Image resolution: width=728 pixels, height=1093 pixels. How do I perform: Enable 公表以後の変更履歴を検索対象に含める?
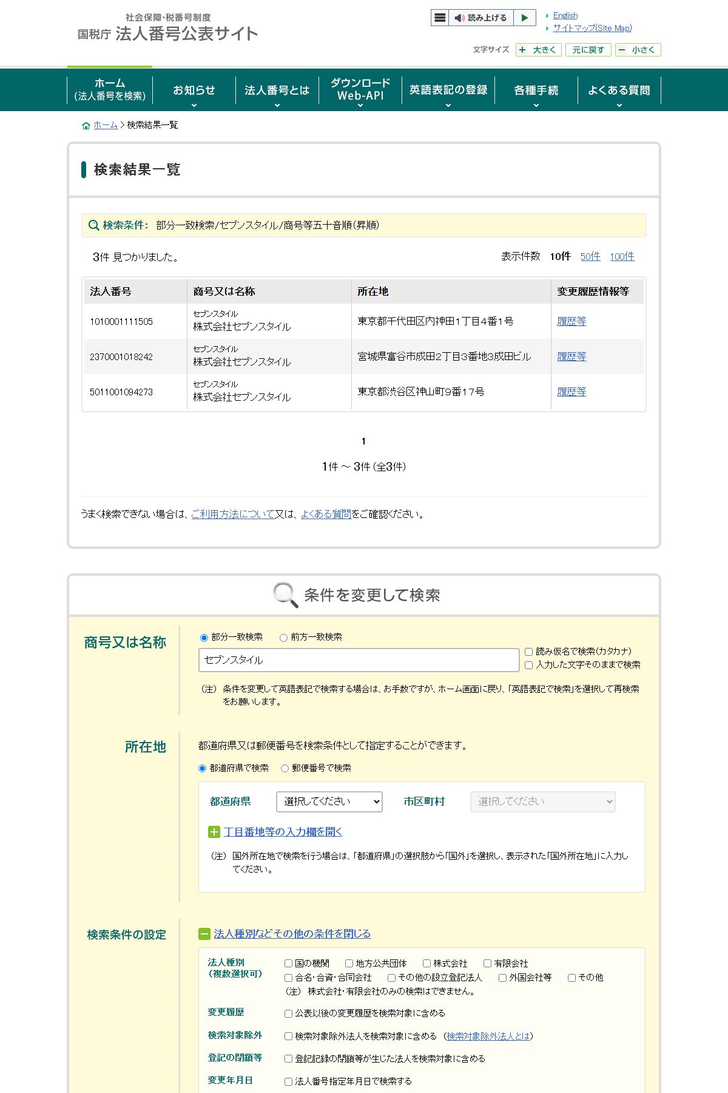289,1013
